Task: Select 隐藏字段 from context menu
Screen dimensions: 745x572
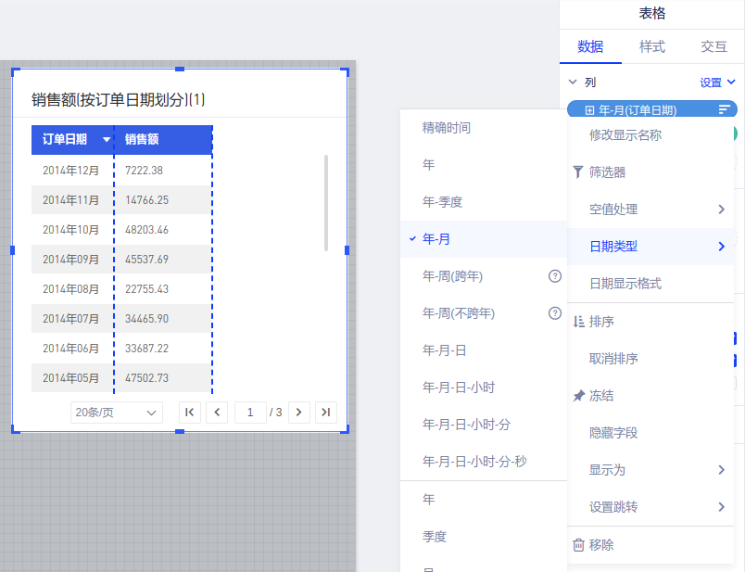Action: [x=613, y=433]
